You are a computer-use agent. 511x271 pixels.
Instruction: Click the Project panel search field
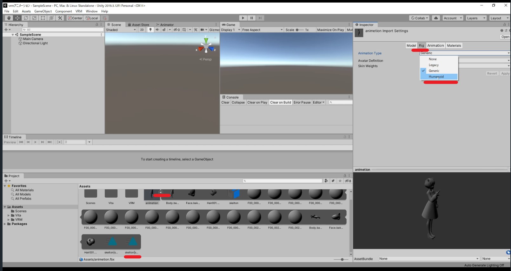click(x=283, y=181)
